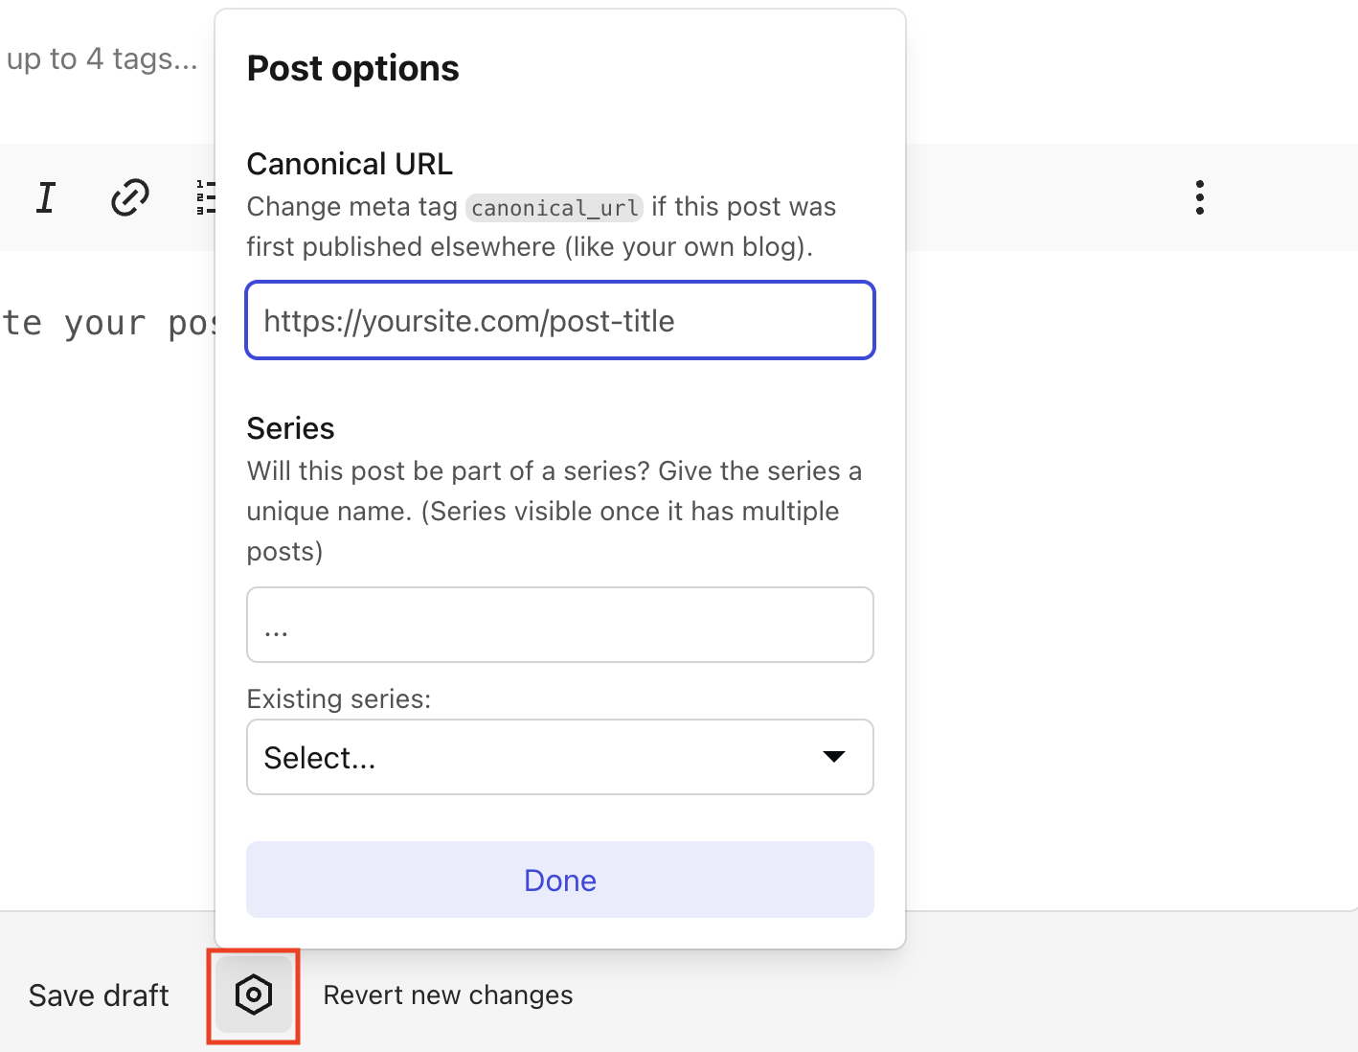
Task: Click the ordered list toolbar icon
Action: 205,197
